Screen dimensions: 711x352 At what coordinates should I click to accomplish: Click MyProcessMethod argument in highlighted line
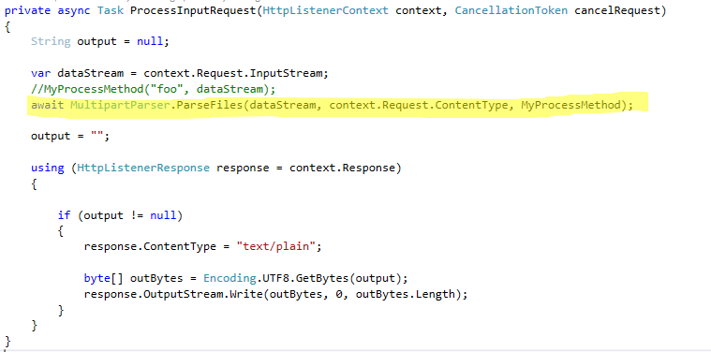570,106
